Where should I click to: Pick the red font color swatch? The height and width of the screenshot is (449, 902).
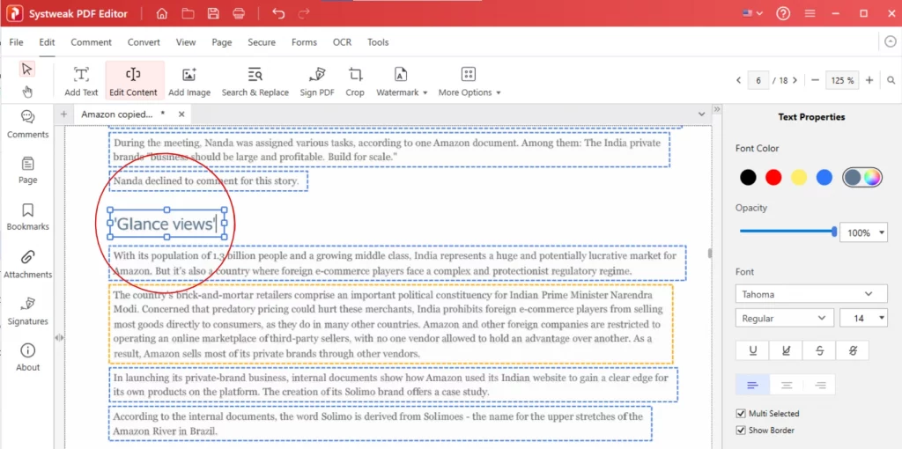[x=773, y=178]
